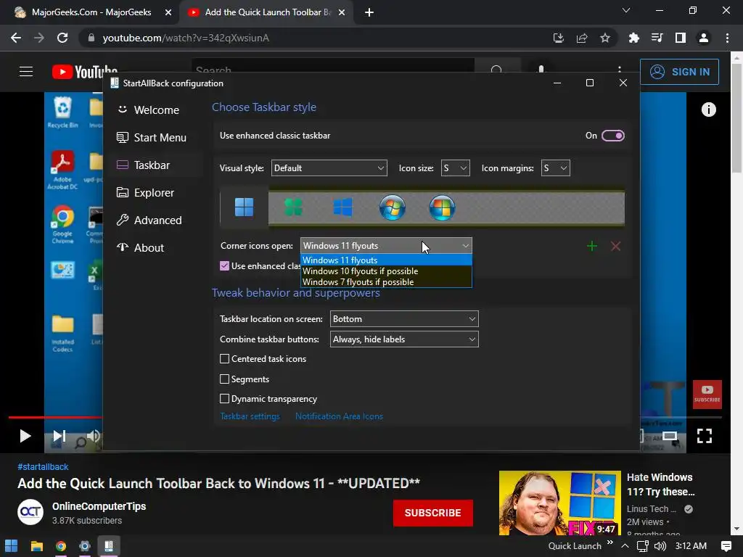Go back in browser history

[16, 38]
